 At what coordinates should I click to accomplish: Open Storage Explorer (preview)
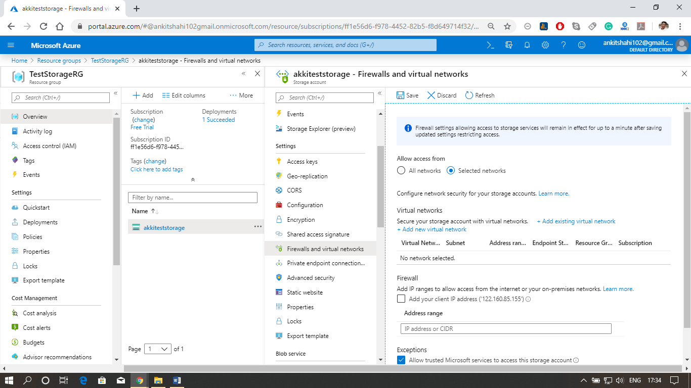[320, 129]
